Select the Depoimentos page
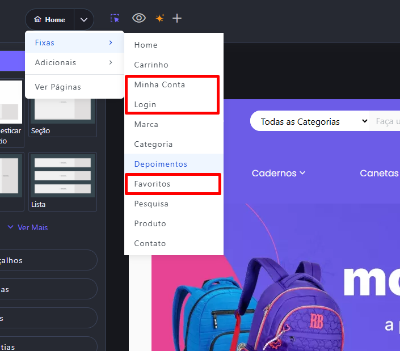Screen dimensions: 400x351 pos(161,164)
